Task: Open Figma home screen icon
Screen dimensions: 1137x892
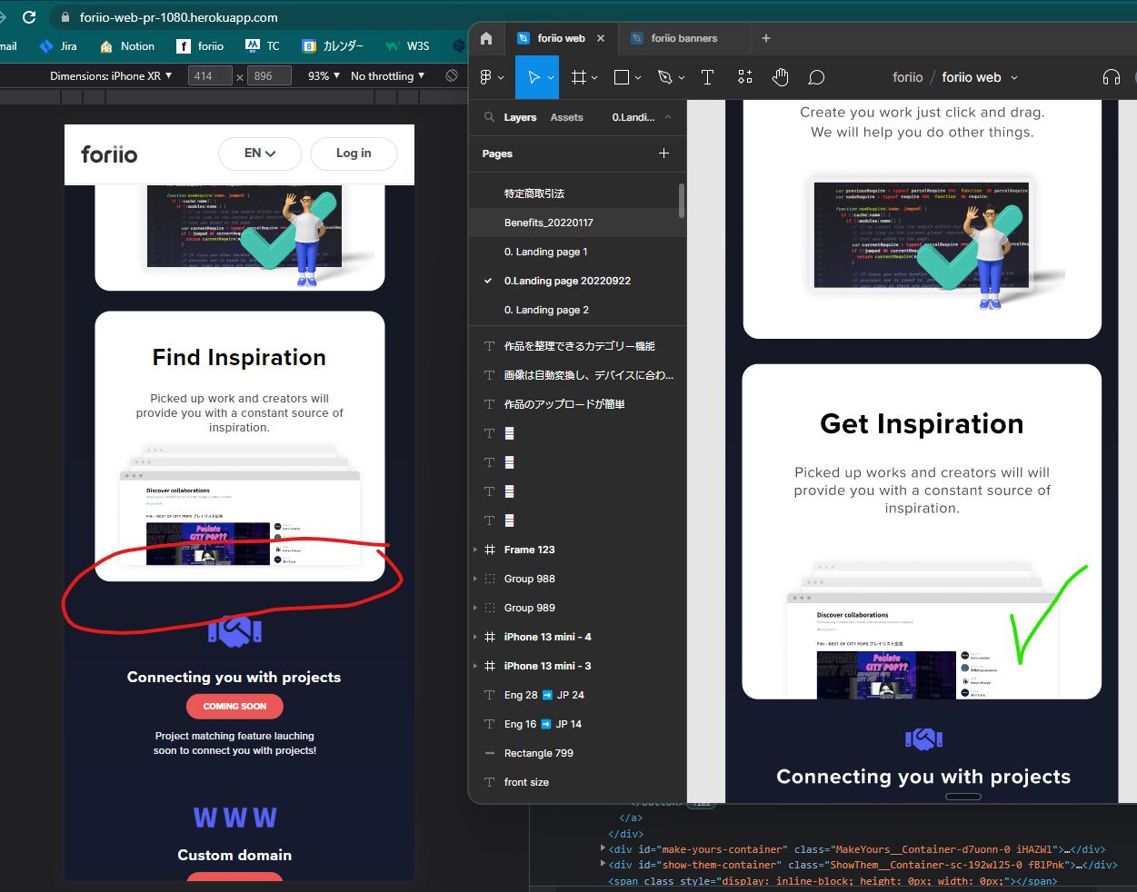Action: [486, 38]
